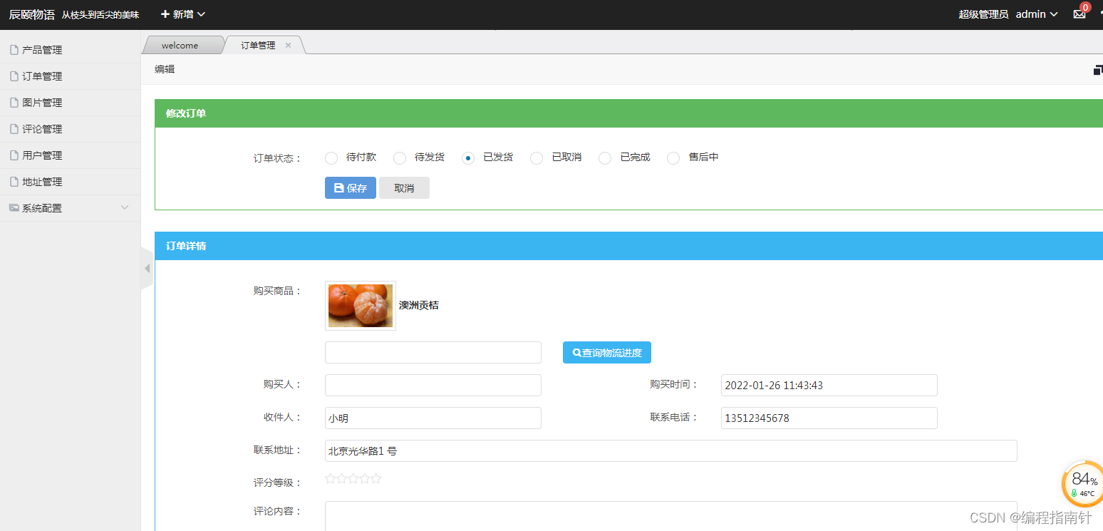Click the grey 取消 button
The height and width of the screenshot is (531, 1103).
click(404, 188)
